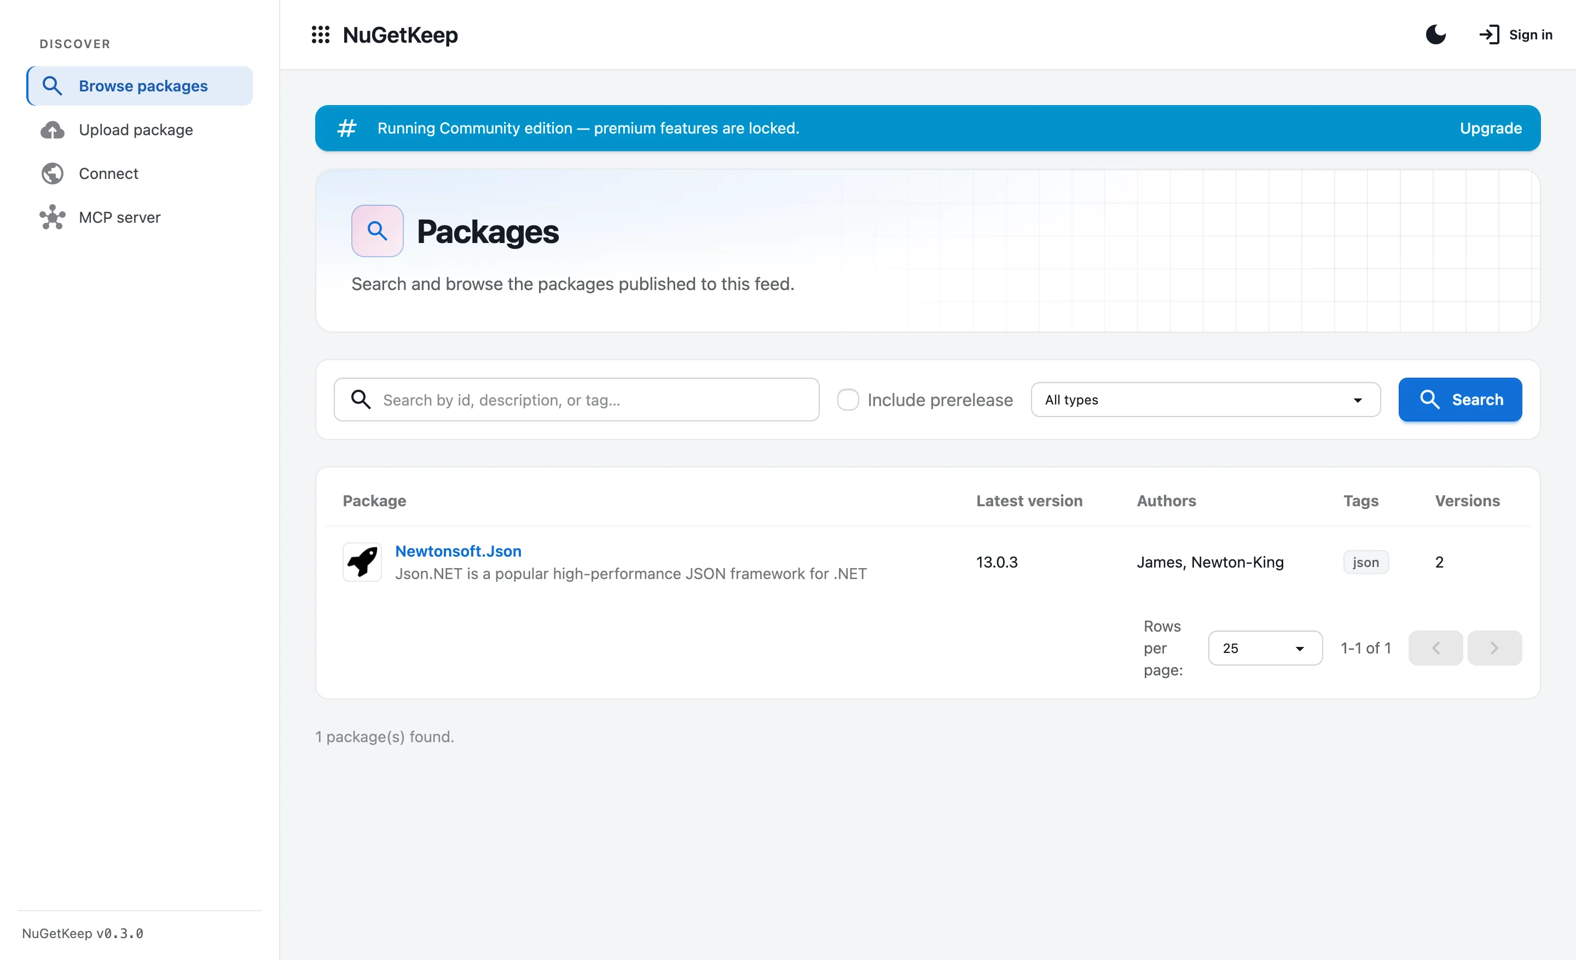Click the 1 package(s) found text
The height and width of the screenshot is (960, 1576).
click(x=384, y=737)
